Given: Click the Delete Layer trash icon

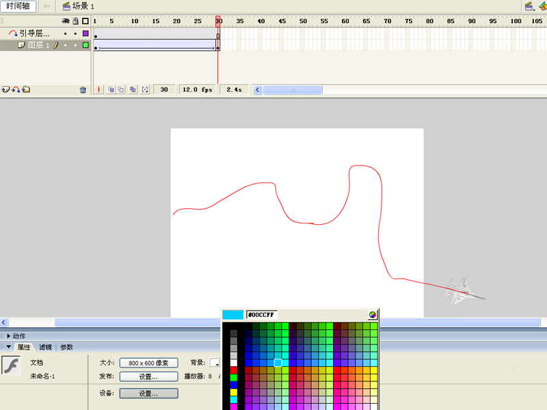Looking at the screenshot, I should 83,90.
